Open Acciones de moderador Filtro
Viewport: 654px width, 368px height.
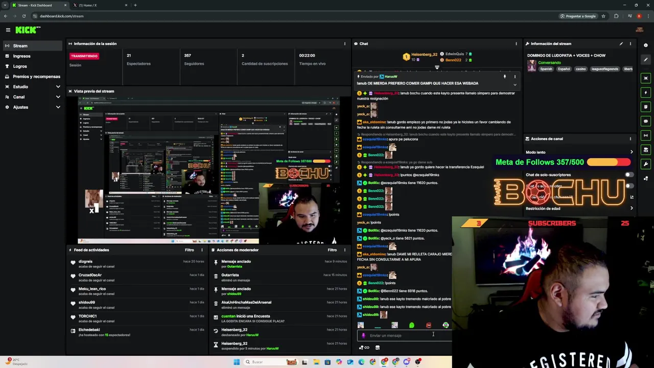(332, 250)
